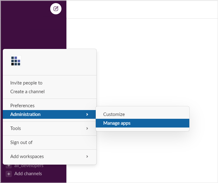This screenshot has height=183, width=218.
Task: Select the Tools menu entry
Action: (x=16, y=128)
